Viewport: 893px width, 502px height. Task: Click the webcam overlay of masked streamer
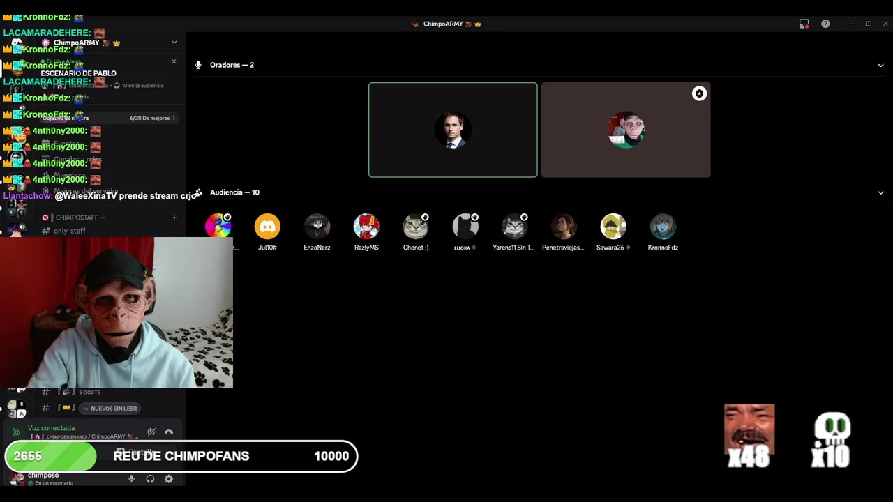coord(117,312)
